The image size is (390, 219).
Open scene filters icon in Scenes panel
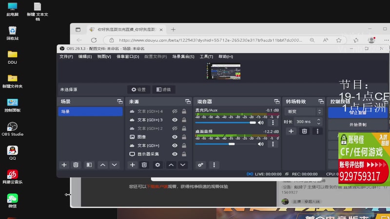89,165
